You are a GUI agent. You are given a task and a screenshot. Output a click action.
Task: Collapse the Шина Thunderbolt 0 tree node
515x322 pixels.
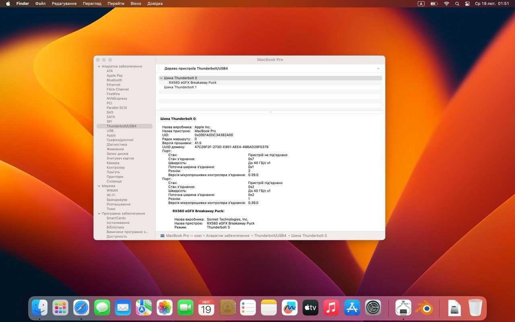click(x=161, y=78)
